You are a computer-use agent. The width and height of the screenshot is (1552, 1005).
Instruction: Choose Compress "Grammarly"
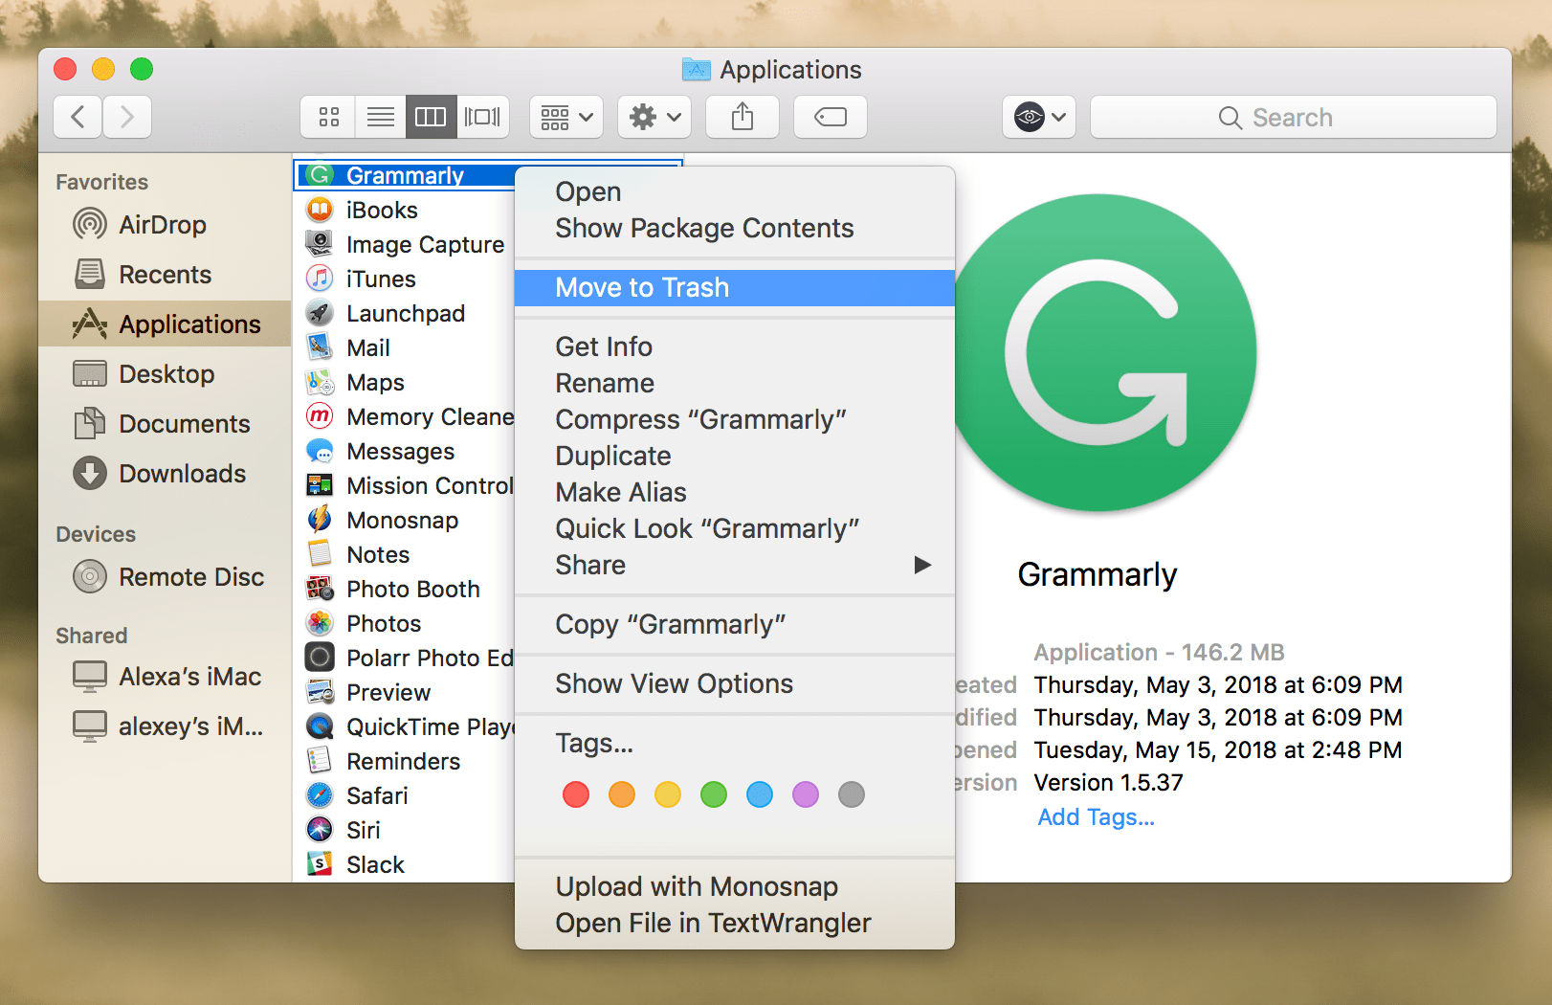coord(735,420)
